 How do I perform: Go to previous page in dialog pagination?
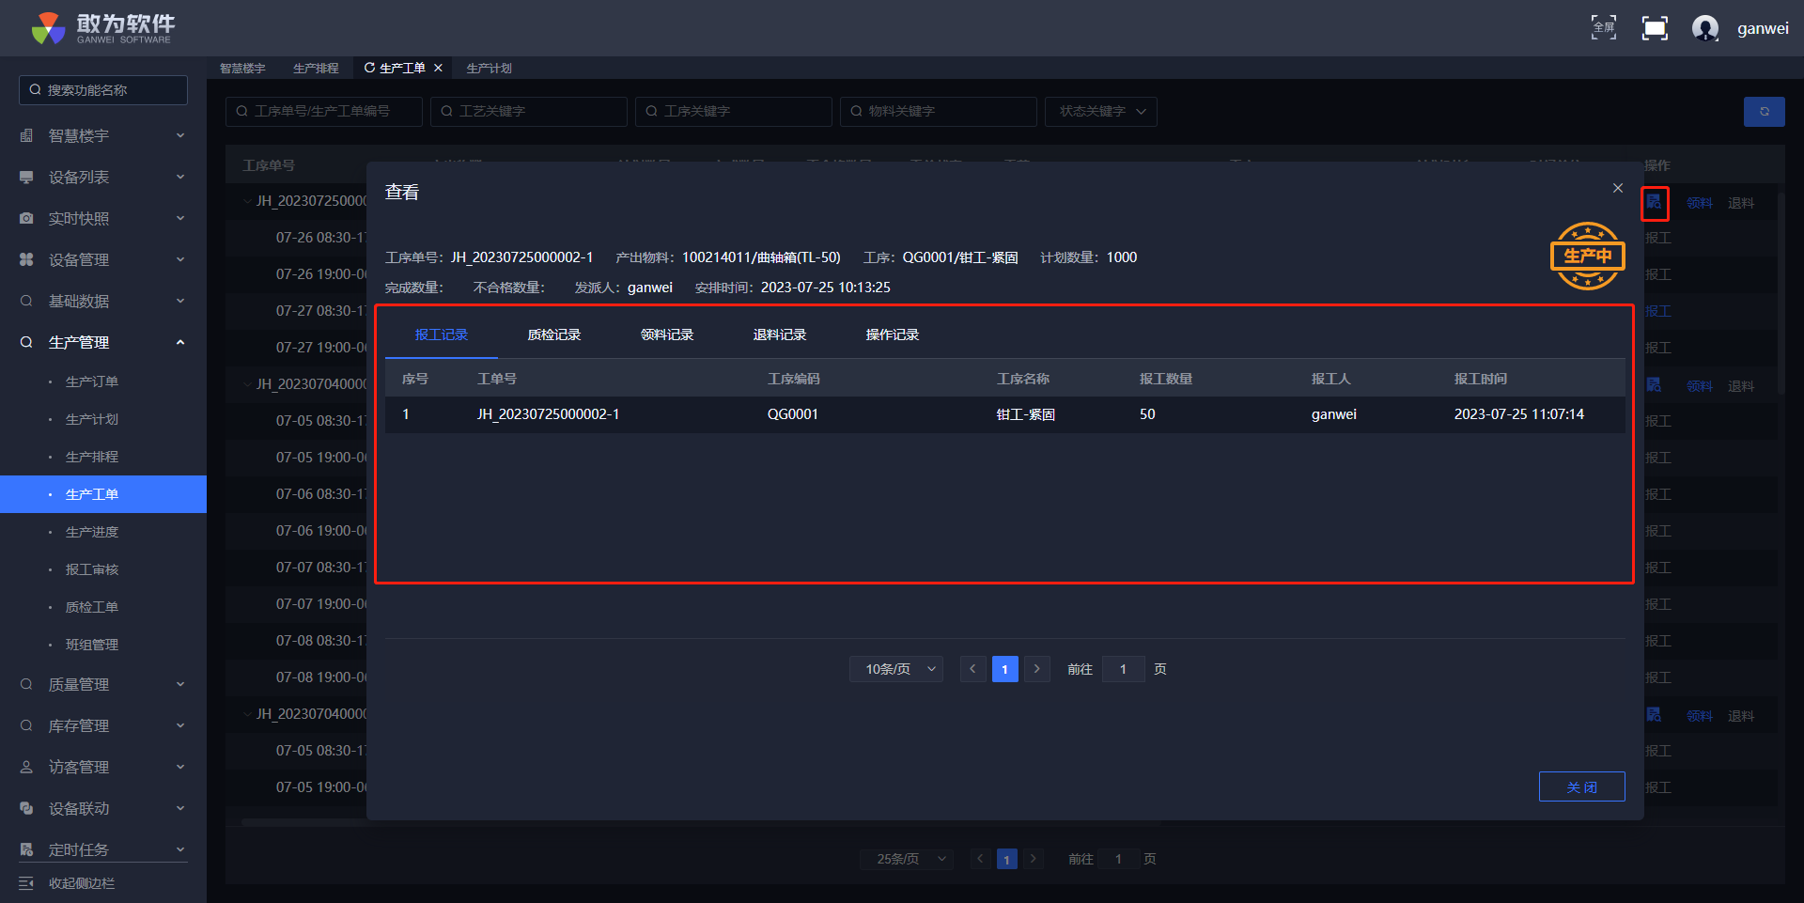coord(972,669)
